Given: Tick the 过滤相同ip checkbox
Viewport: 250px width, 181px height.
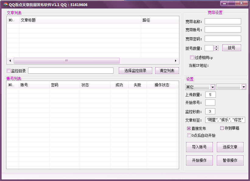Looking at the screenshot, I should tap(192, 57).
